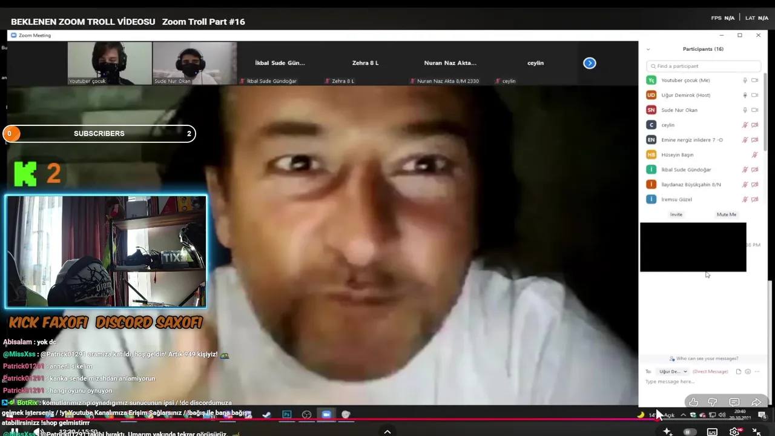Click ceylin's muted microphone icon

pos(745,125)
